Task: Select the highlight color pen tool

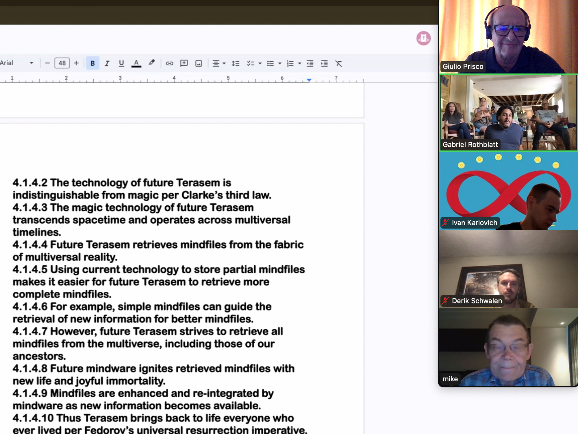Action: 151,62
